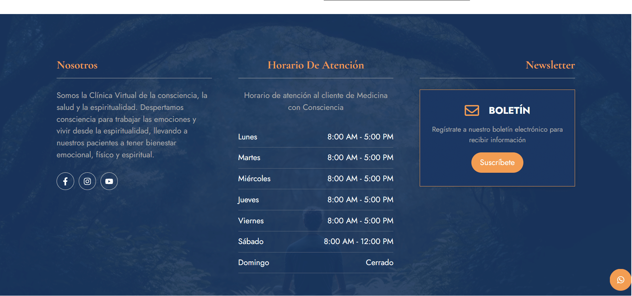Open the Instagram social icon
Viewport: 632px width, 296px height.
point(87,181)
